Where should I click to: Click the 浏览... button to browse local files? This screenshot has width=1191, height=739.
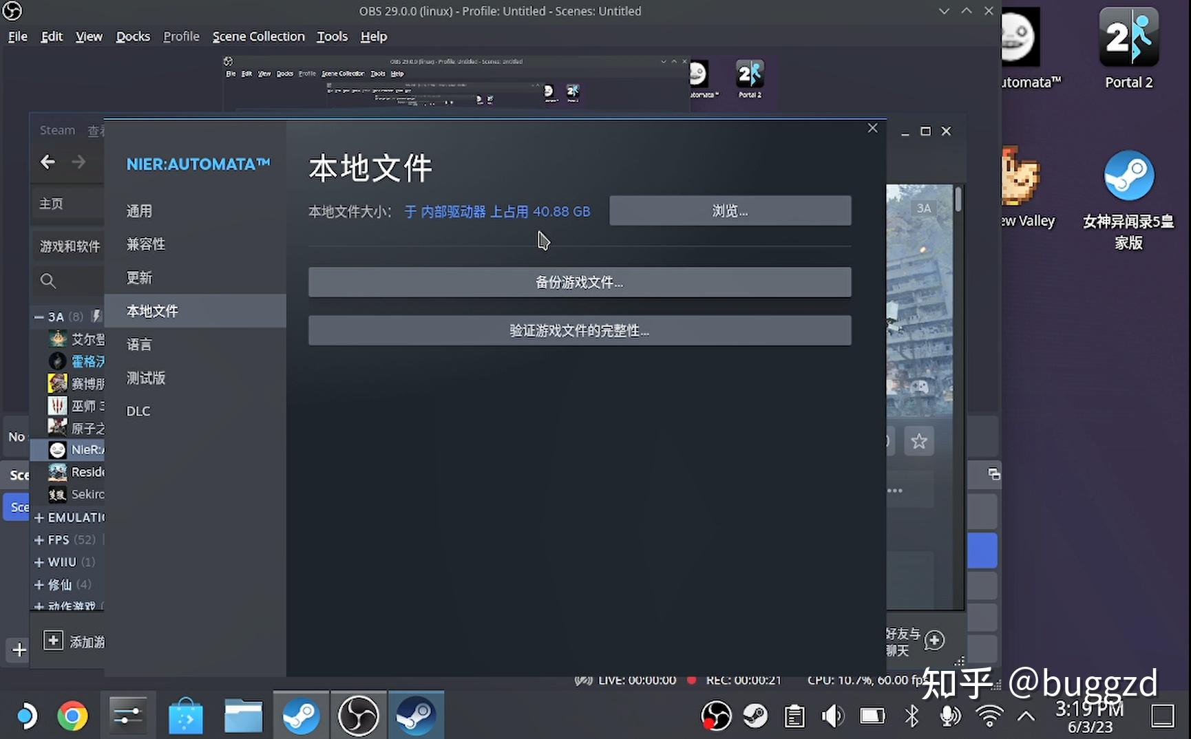pyautogui.click(x=730, y=211)
